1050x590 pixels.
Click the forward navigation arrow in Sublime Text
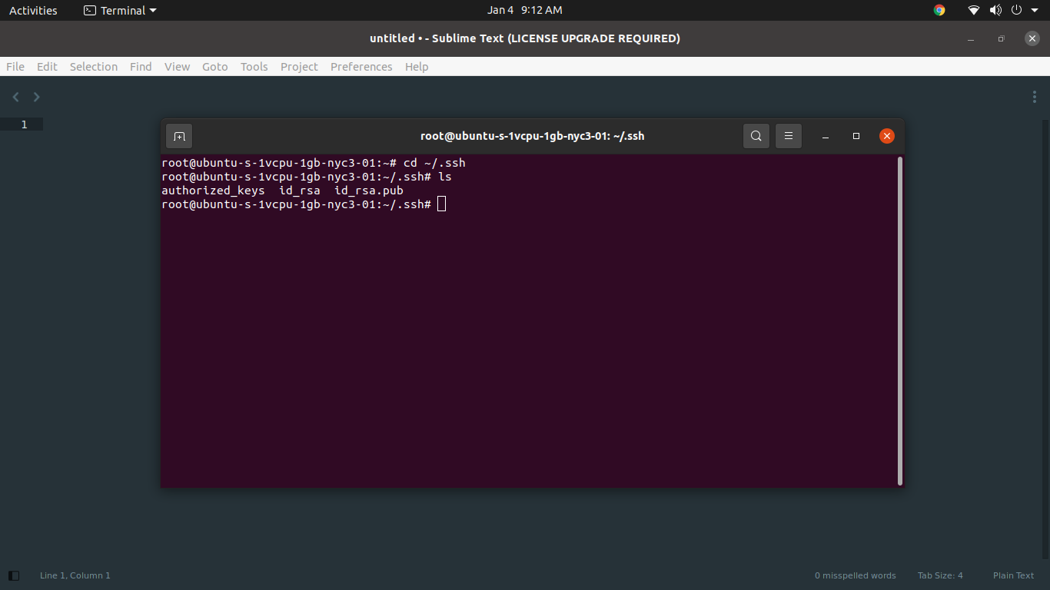click(35, 97)
